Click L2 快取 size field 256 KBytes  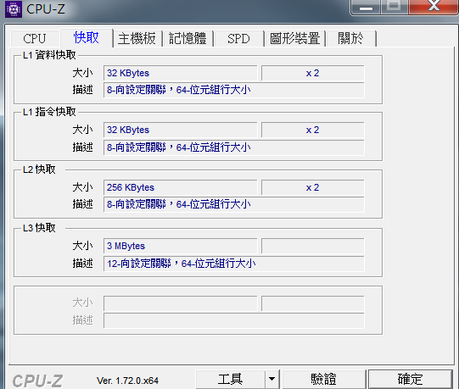[x=181, y=187]
